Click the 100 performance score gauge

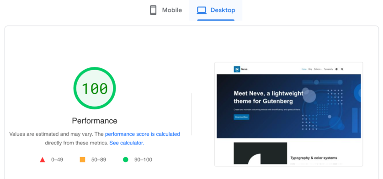coord(95,88)
